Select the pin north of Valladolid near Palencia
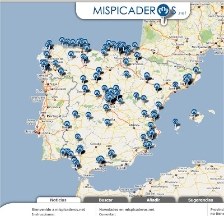Viewport: 224px width, 216px height. tap(99, 70)
